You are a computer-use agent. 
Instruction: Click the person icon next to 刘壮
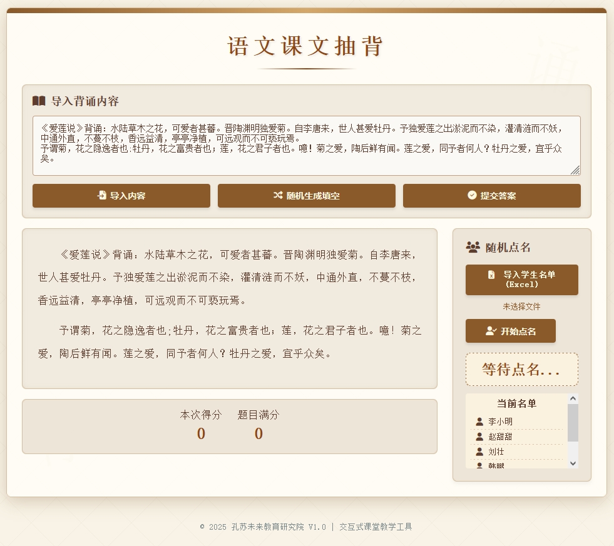coord(479,452)
